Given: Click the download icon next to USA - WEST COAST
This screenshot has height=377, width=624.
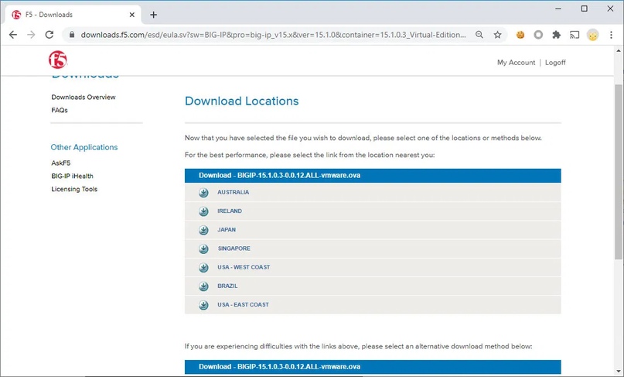Looking at the screenshot, I should (203, 267).
